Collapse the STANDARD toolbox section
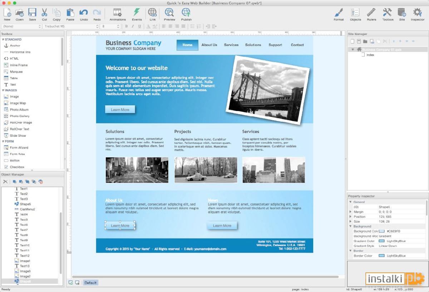The height and width of the screenshot is (292, 429). click(x=3, y=39)
